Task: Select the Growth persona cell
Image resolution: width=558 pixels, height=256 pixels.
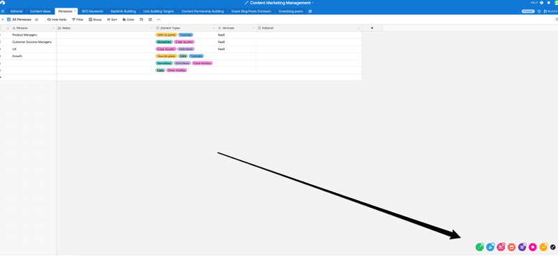Action: (29, 57)
